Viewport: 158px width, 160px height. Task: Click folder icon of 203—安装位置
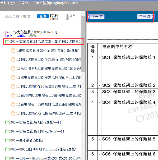tap(7, 122)
